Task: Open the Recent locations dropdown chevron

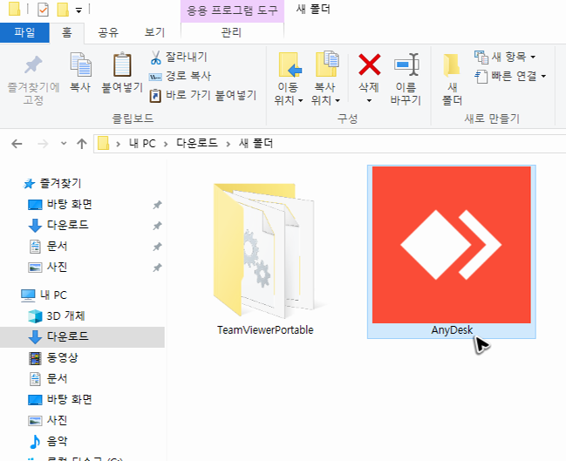Action: (x=64, y=144)
